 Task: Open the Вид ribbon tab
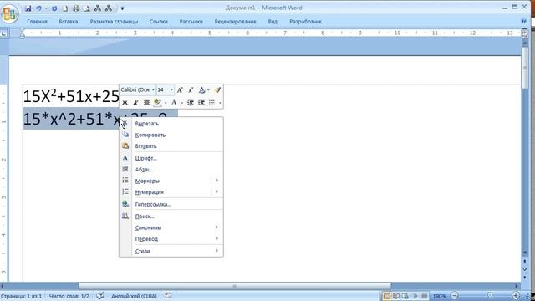(x=273, y=22)
